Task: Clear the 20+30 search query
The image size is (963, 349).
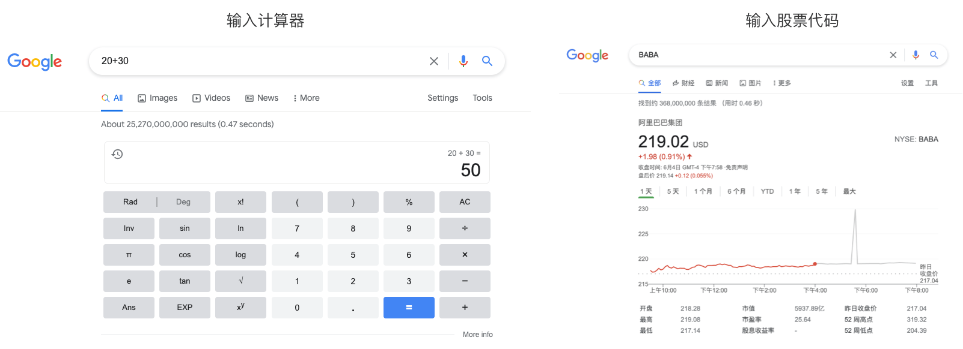Action: tap(434, 61)
